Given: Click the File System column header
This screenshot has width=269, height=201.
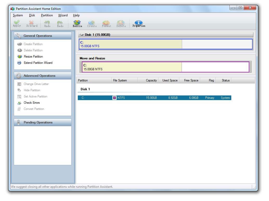Looking at the screenshot, I should tap(124, 80).
